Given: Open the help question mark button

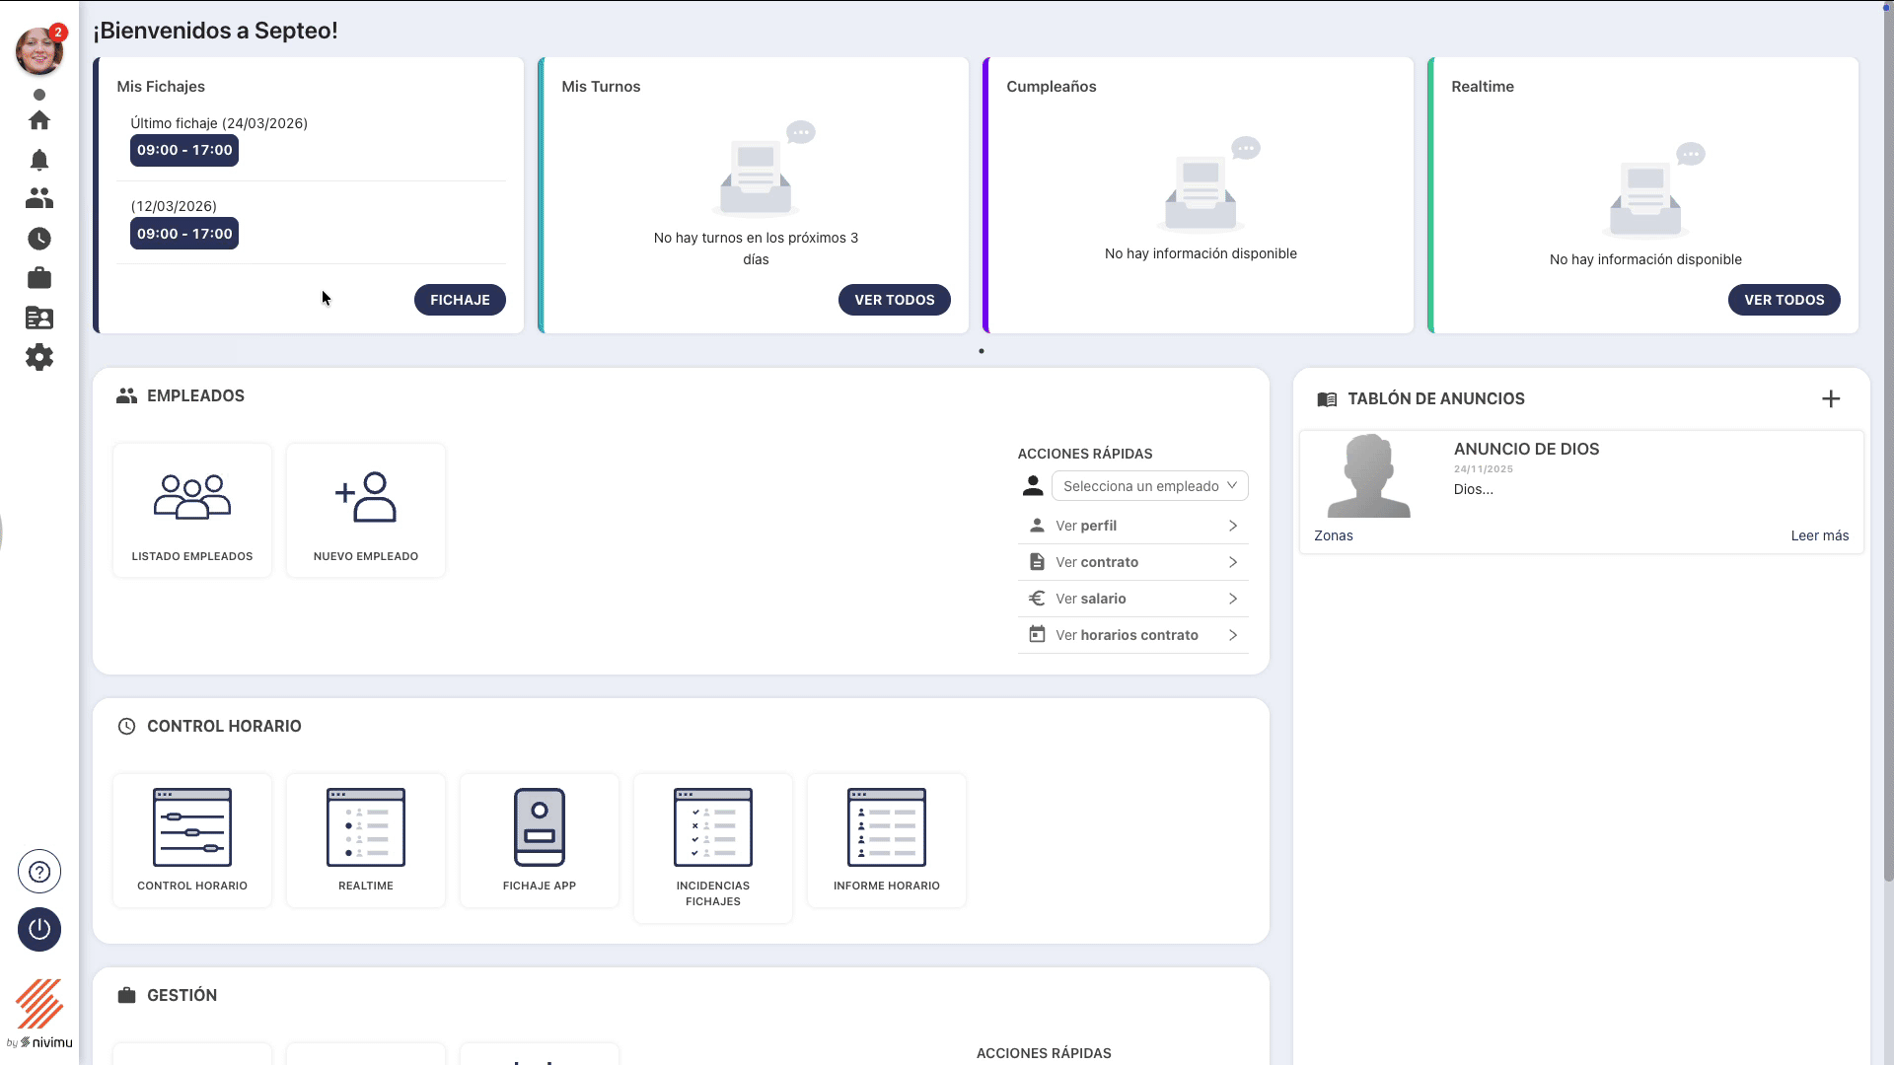Looking at the screenshot, I should point(39,872).
